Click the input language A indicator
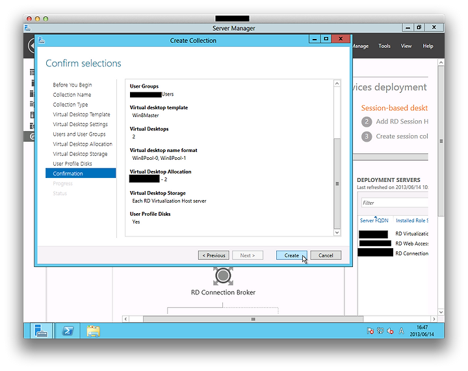This screenshot has height=371, width=468. click(402, 331)
